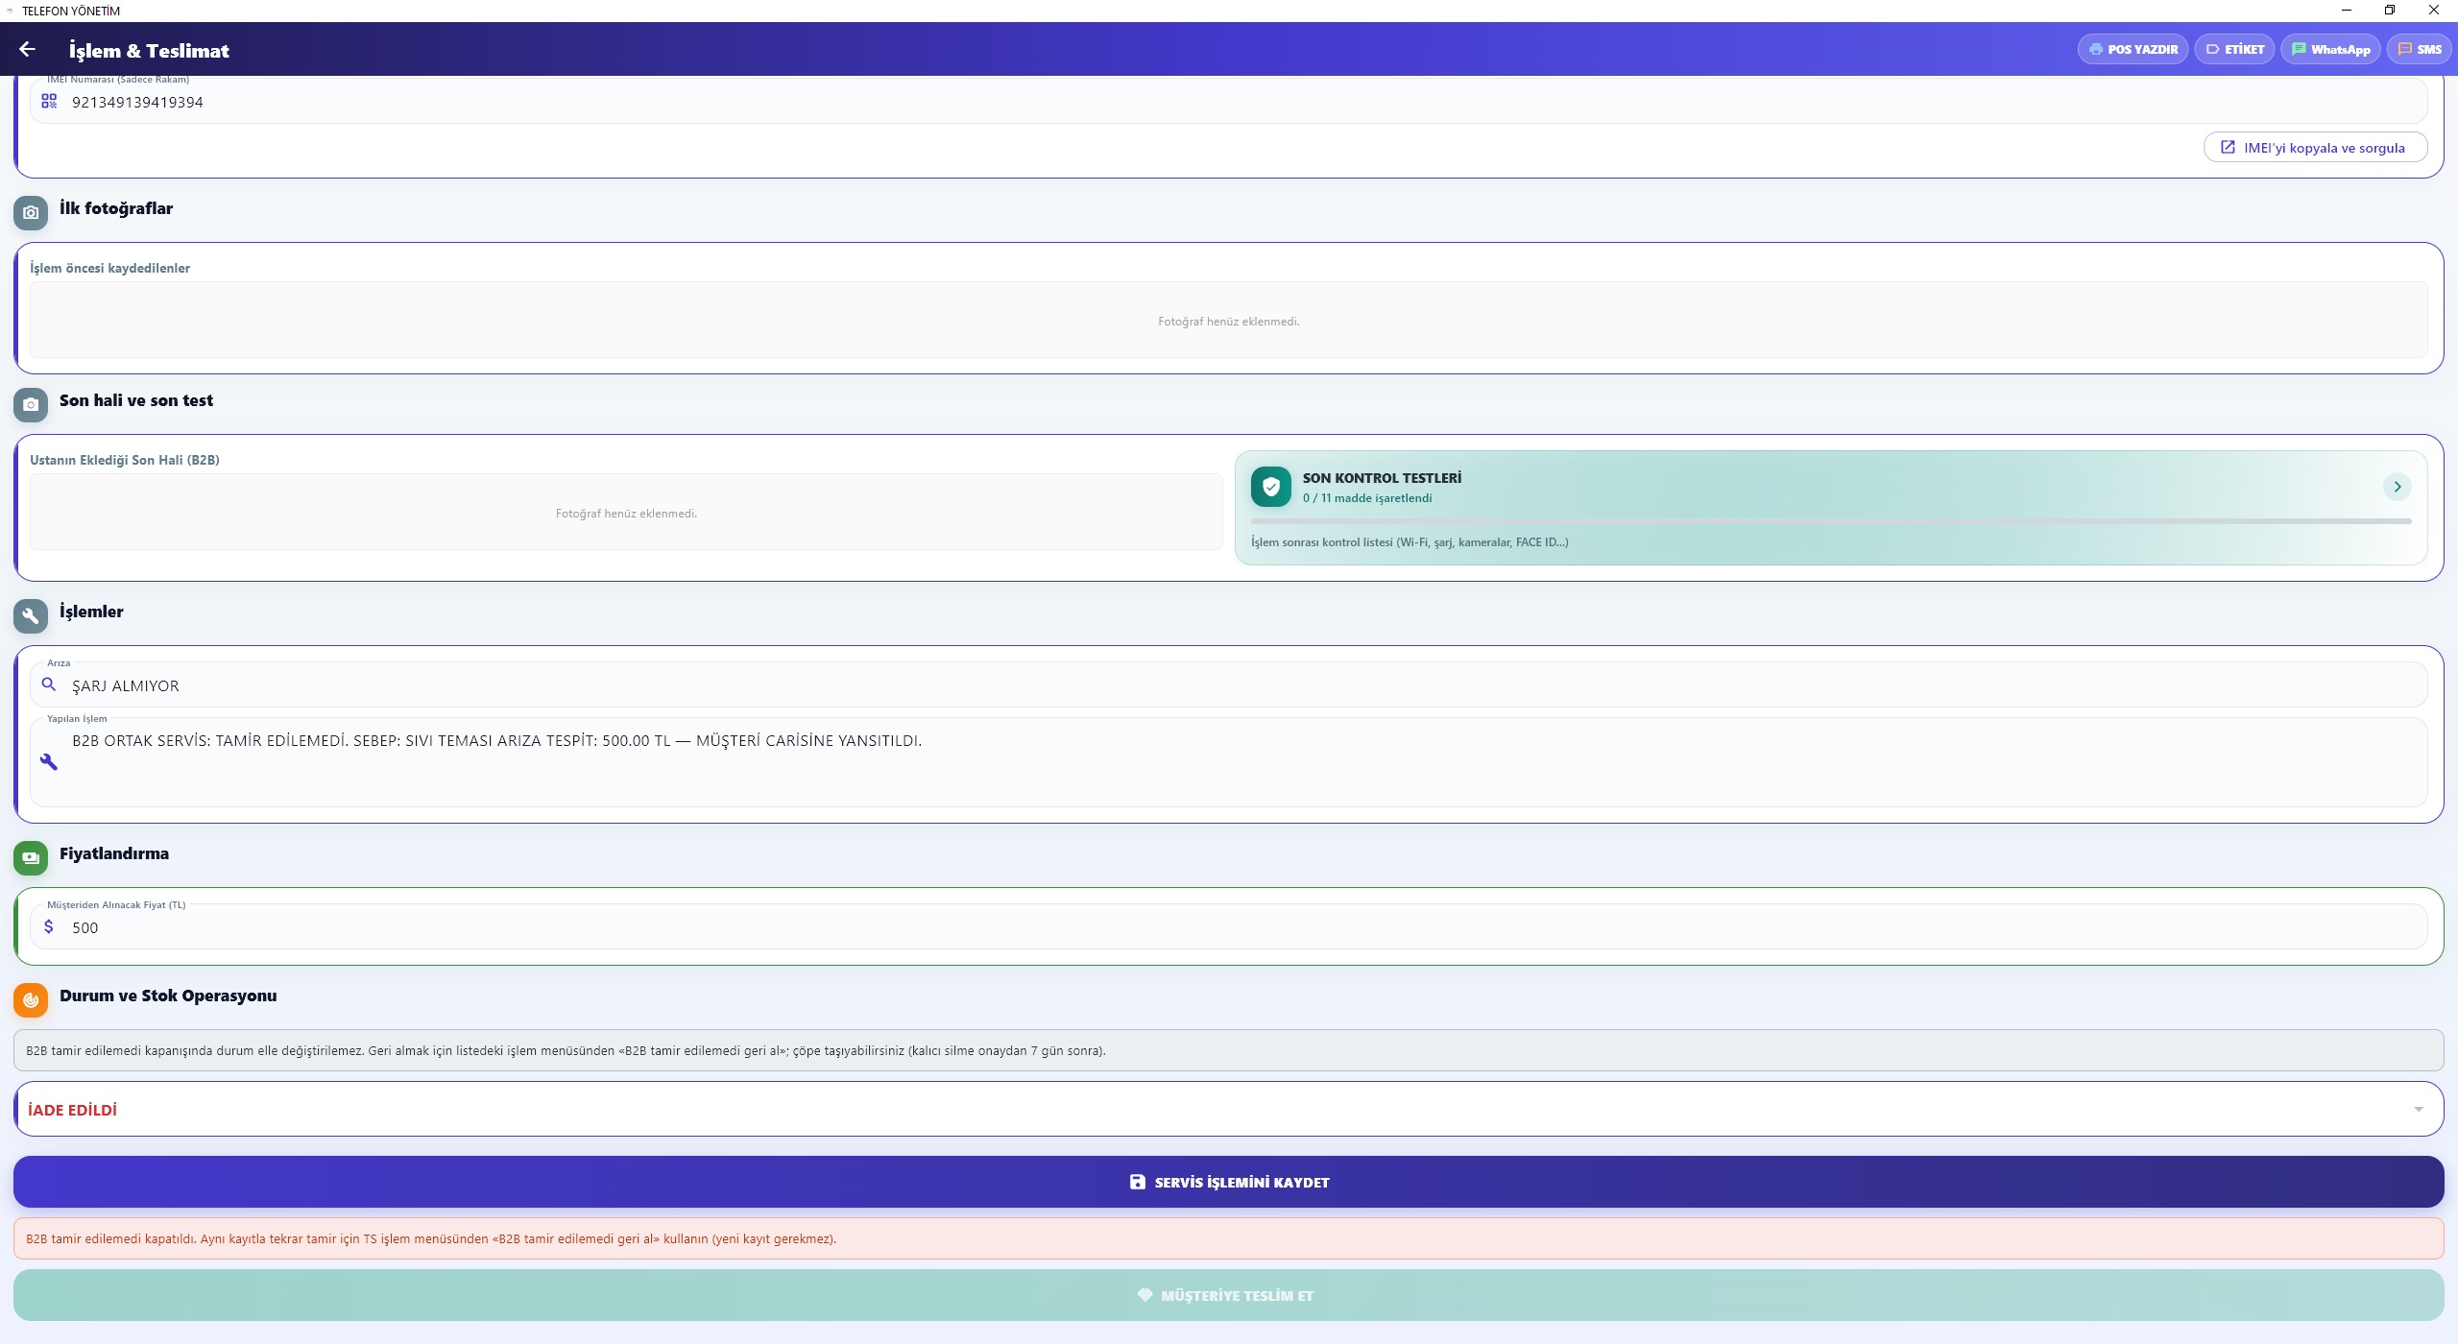
Task: Click MÜŞTERİYE TESLİM ET button
Action: coord(1228,1295)
